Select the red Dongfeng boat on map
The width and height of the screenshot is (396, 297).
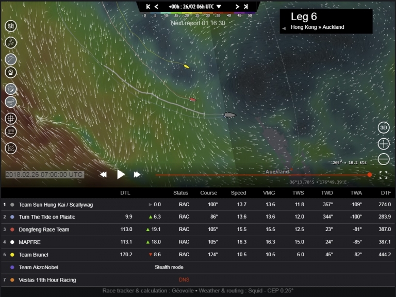click(193, 100)
